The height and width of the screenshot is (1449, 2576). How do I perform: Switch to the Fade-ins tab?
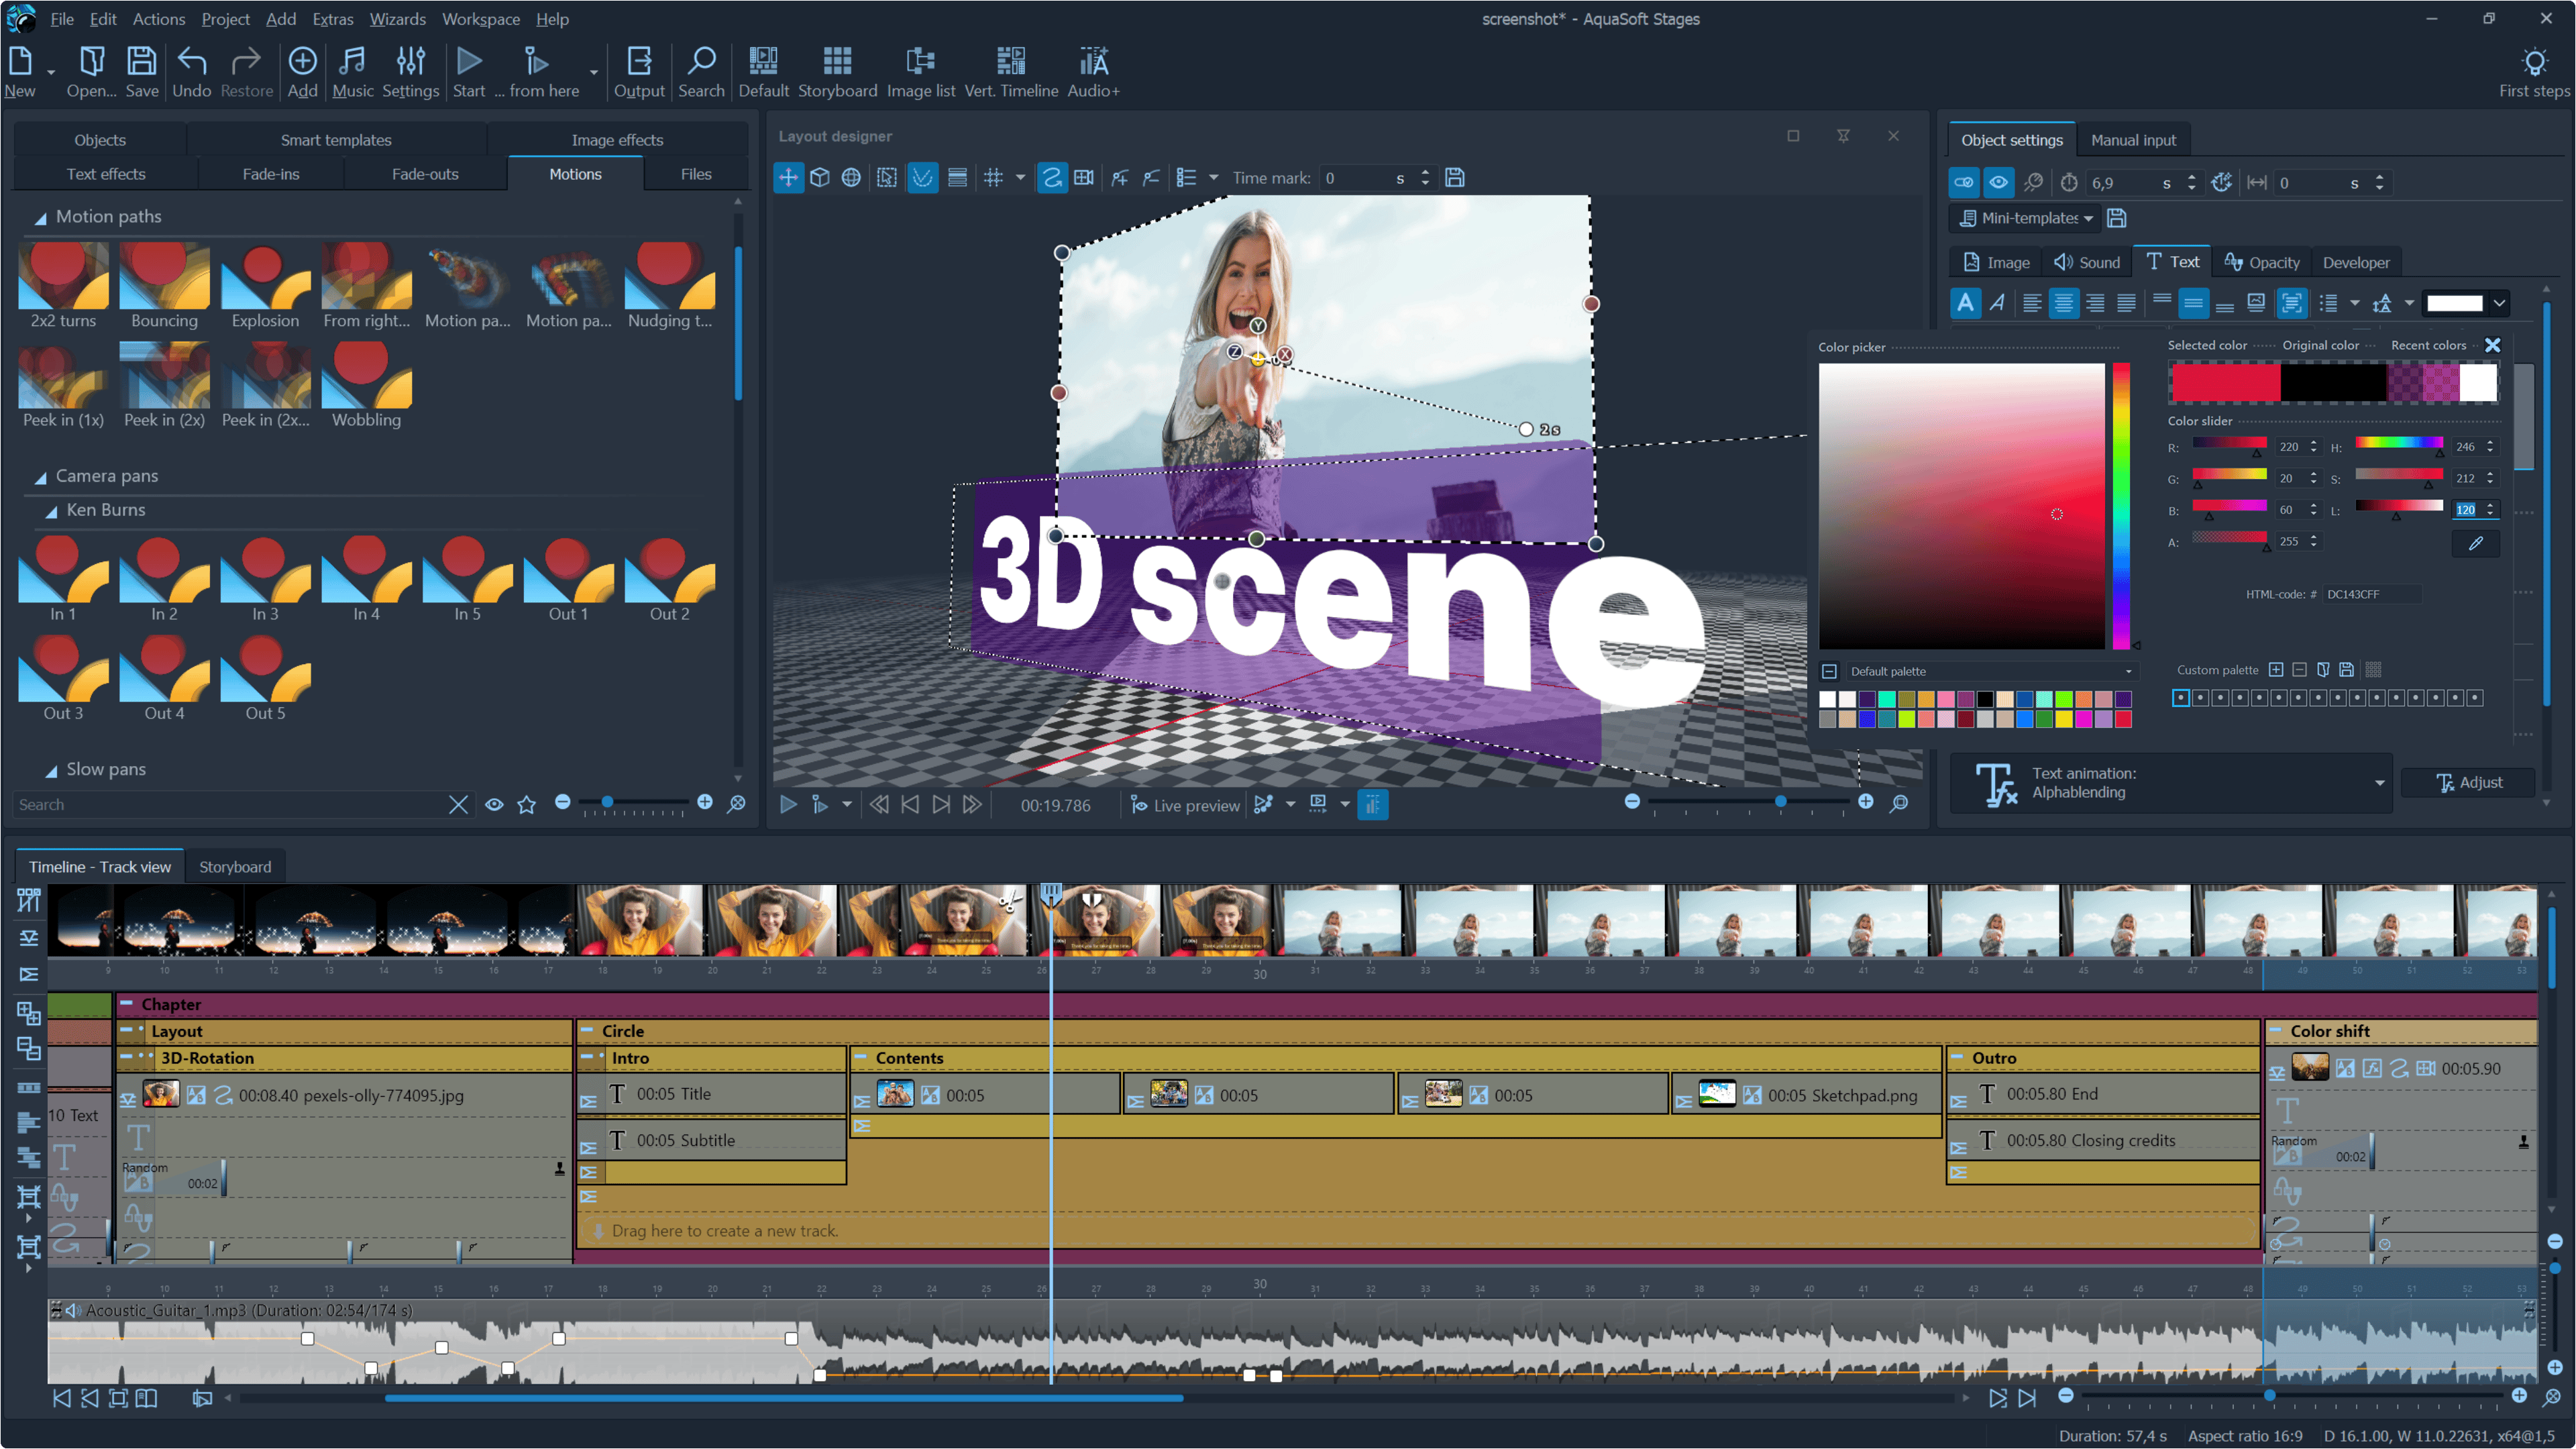271,174
